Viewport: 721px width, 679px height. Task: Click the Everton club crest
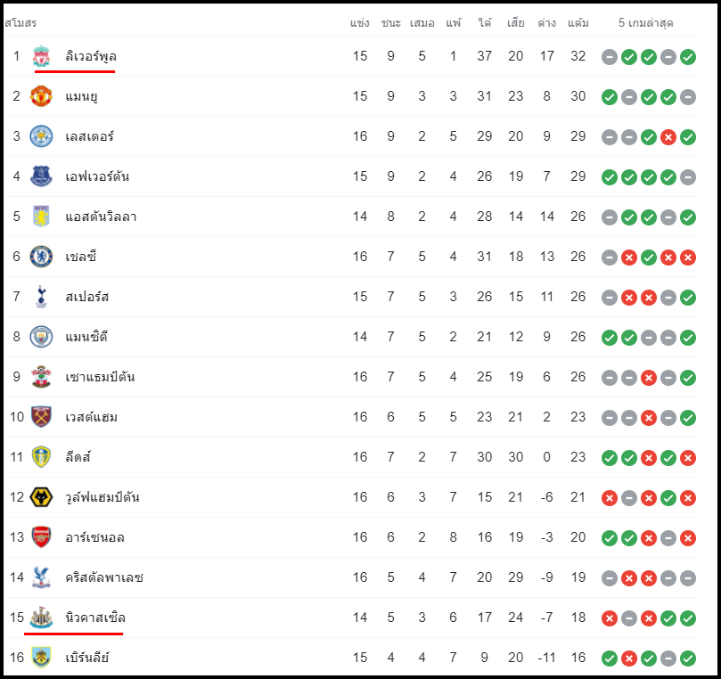point(41,176)
